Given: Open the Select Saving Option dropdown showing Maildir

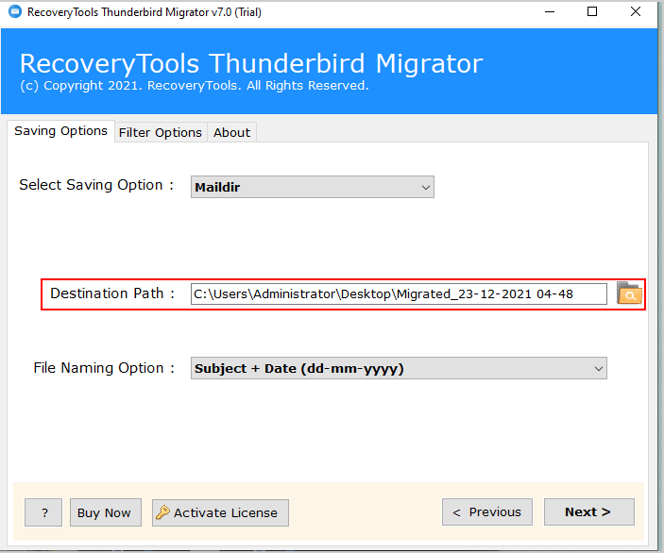Looking at the screenshot, I should pos(312,187).
